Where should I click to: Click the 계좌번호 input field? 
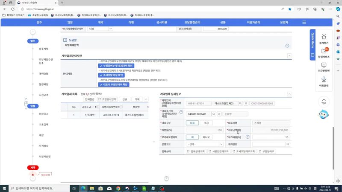(269, 144)
